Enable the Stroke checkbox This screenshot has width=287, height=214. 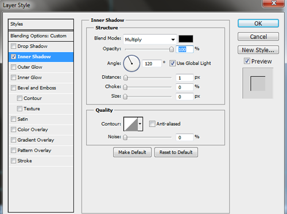13,161
